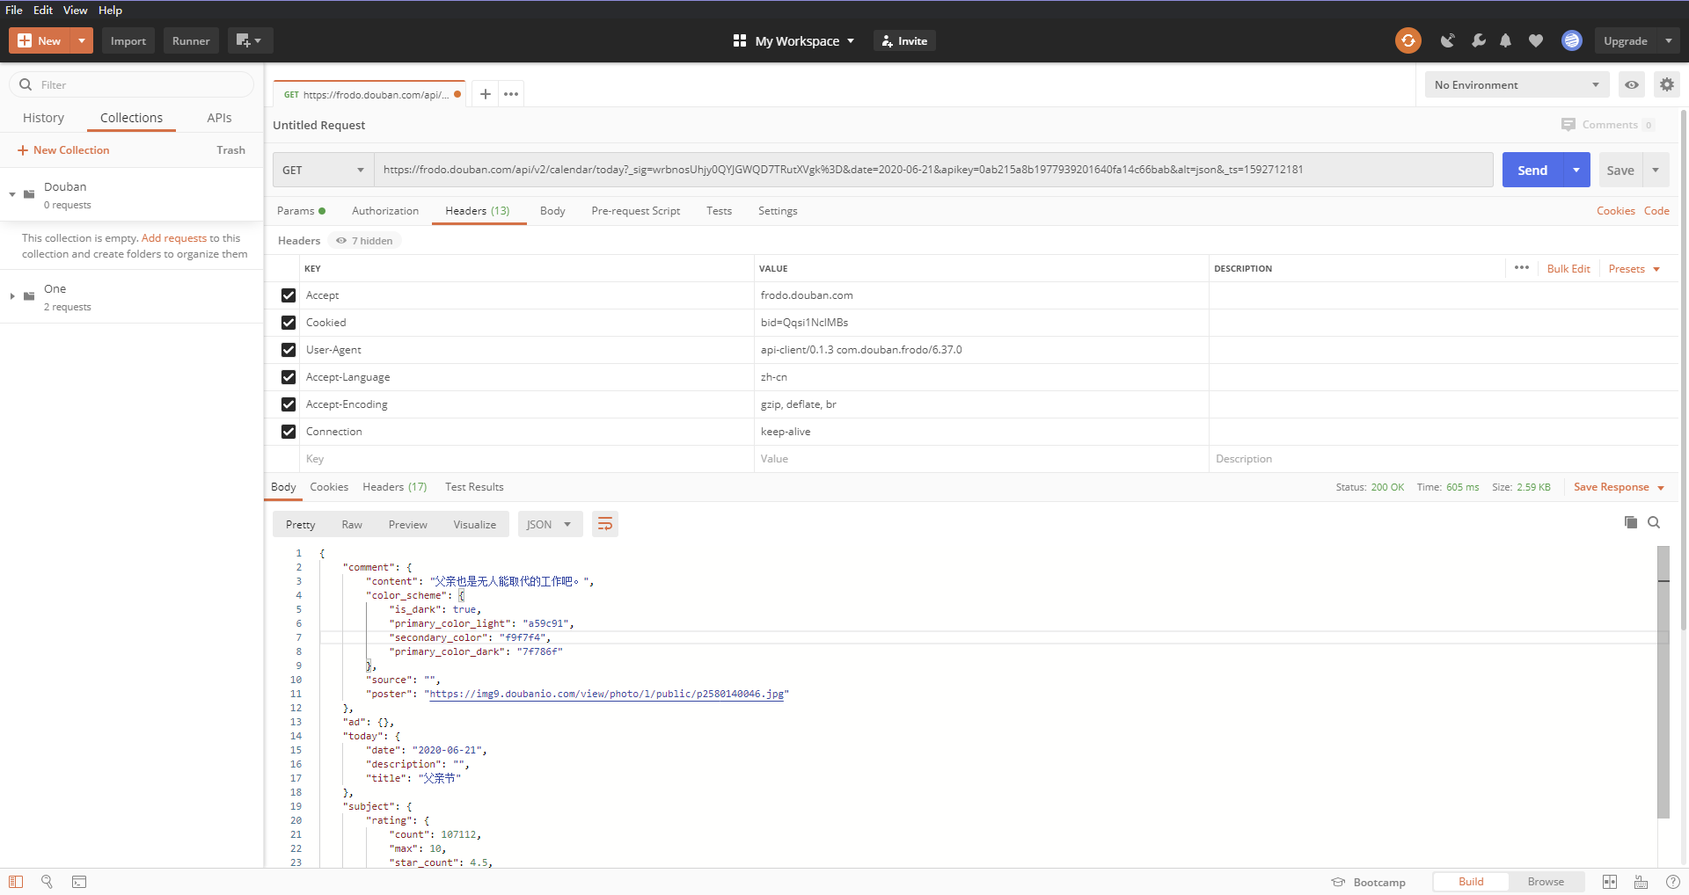1689x895 pixels.
Task: Search within the response body
Action: point(1654,522)
